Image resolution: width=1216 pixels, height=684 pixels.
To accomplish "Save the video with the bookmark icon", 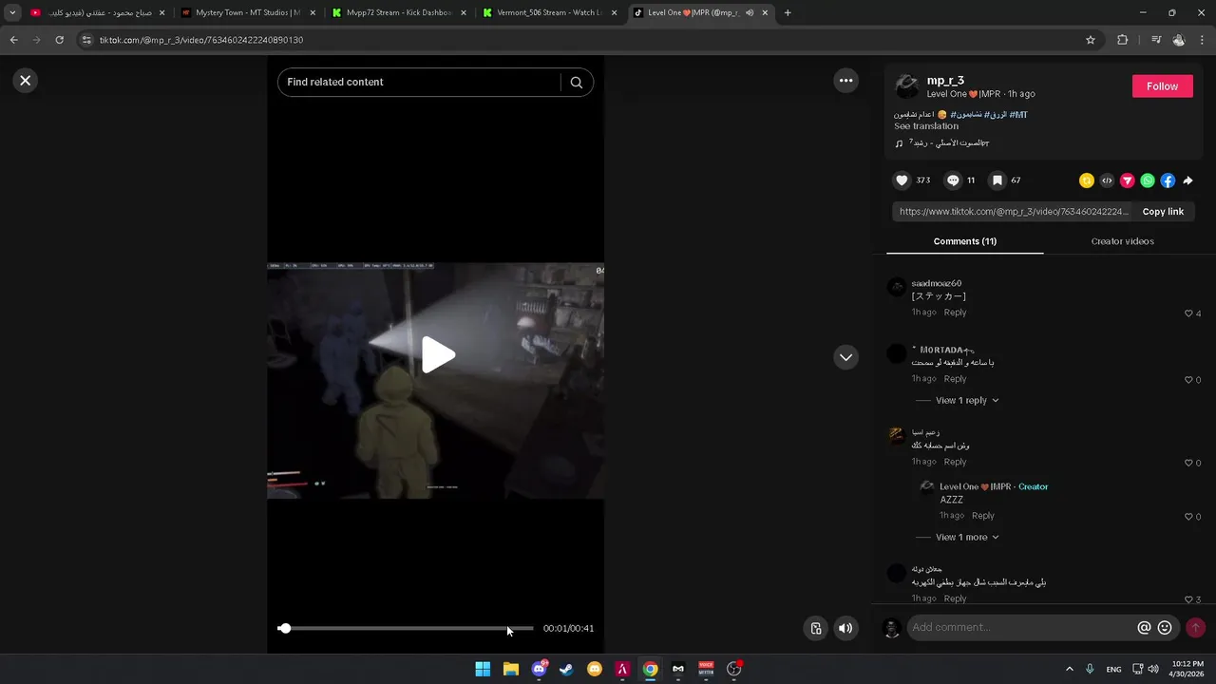I will pyautogui.click(x=997, y=180).
